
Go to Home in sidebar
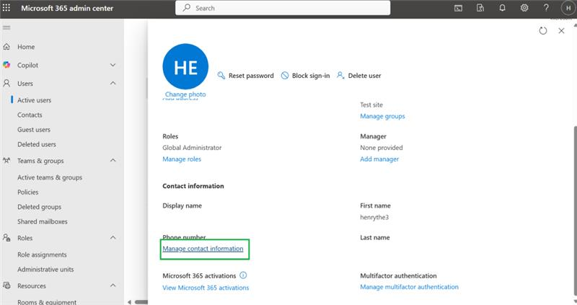pyautogui.click(x=26, y=47)
